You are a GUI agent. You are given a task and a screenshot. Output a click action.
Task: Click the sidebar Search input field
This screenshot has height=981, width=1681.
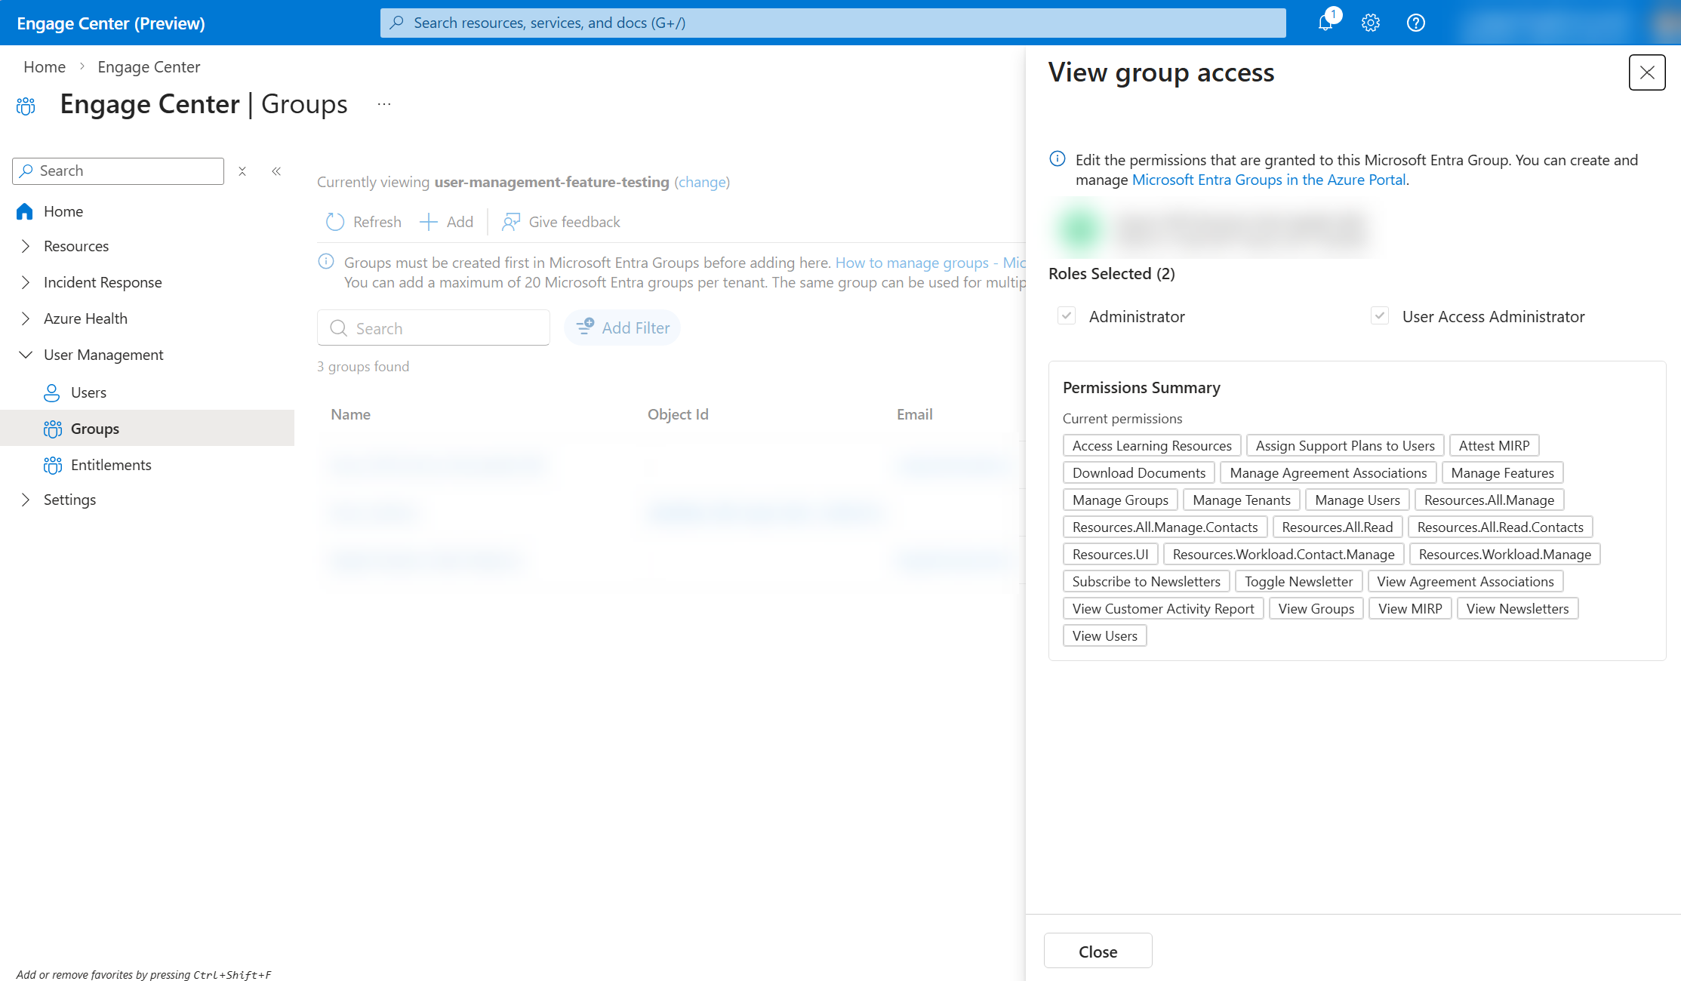pyautogui.click(x=119, y=171)
